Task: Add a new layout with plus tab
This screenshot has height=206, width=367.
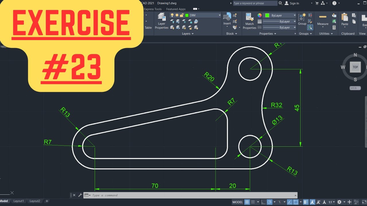Action: (x=47, y=201)
